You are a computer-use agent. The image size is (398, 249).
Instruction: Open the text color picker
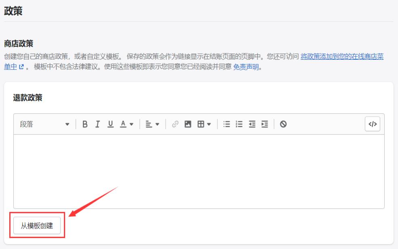point(126,124)
